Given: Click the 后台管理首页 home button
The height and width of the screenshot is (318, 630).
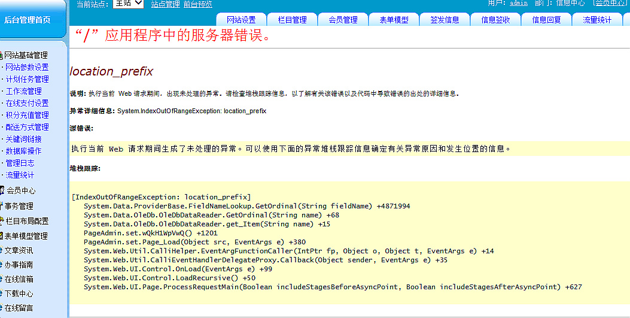Looking at the screenshot, I should (28, 20).
